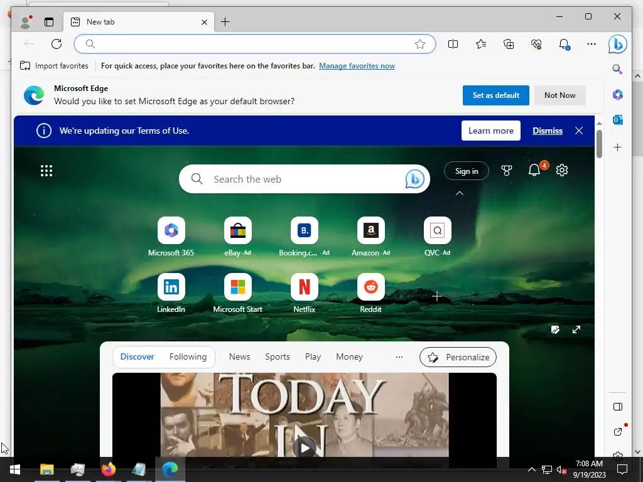Open page notifications bell with badge 4
This screenshot has height=482, width=643.
[x=535, y=169]
